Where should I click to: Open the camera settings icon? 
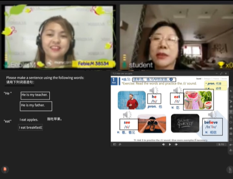point(231,145)
